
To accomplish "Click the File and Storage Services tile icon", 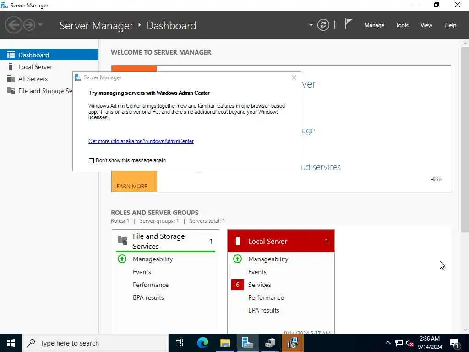I will [123, 240].
